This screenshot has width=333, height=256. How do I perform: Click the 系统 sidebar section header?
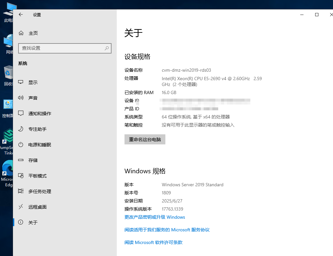coord(23,63)
